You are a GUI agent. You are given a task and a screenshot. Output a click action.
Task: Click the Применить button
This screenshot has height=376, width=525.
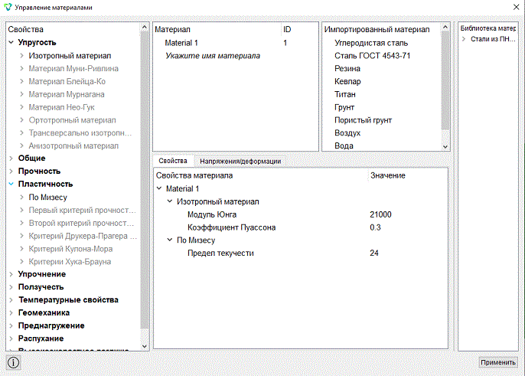click(498, 362)
